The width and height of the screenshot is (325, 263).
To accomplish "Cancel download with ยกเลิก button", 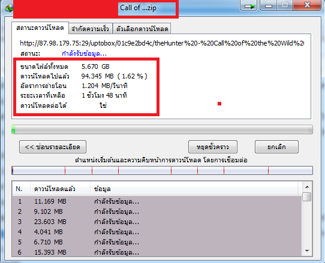I will [x=276, y=147].
